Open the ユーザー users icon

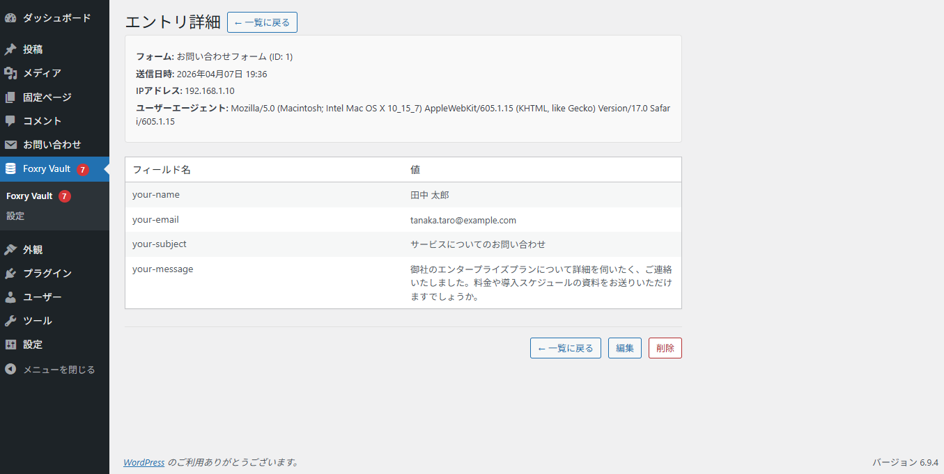10,297
